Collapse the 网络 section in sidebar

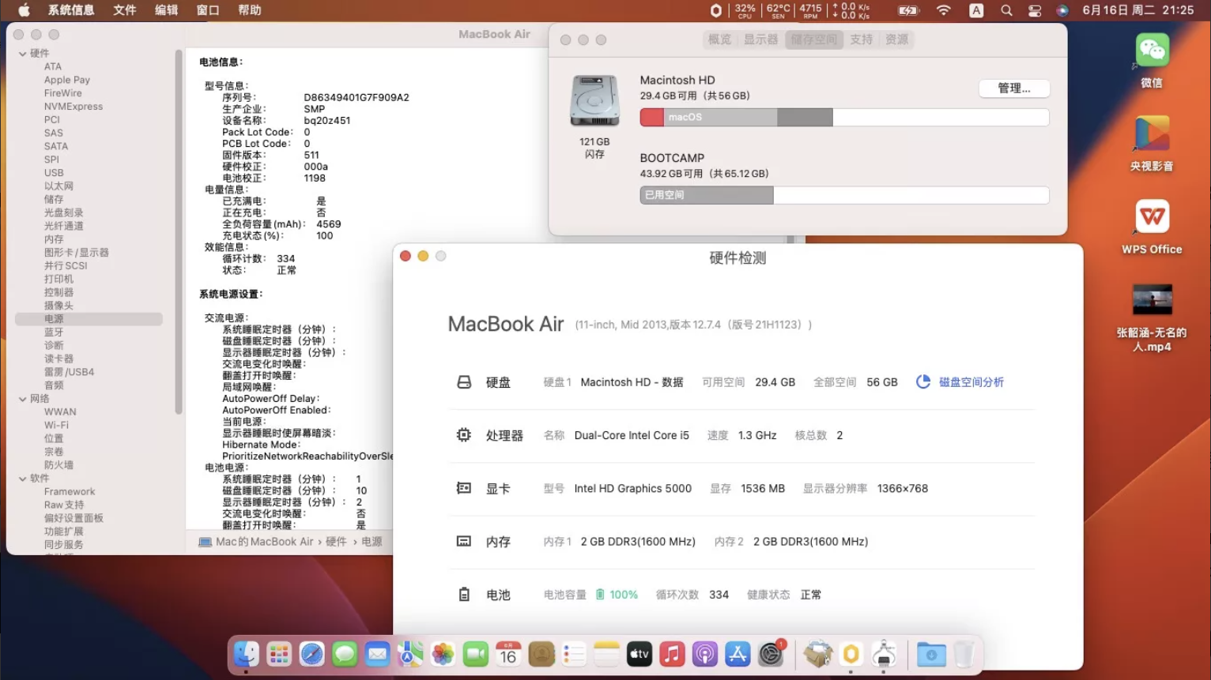[23, 399]
